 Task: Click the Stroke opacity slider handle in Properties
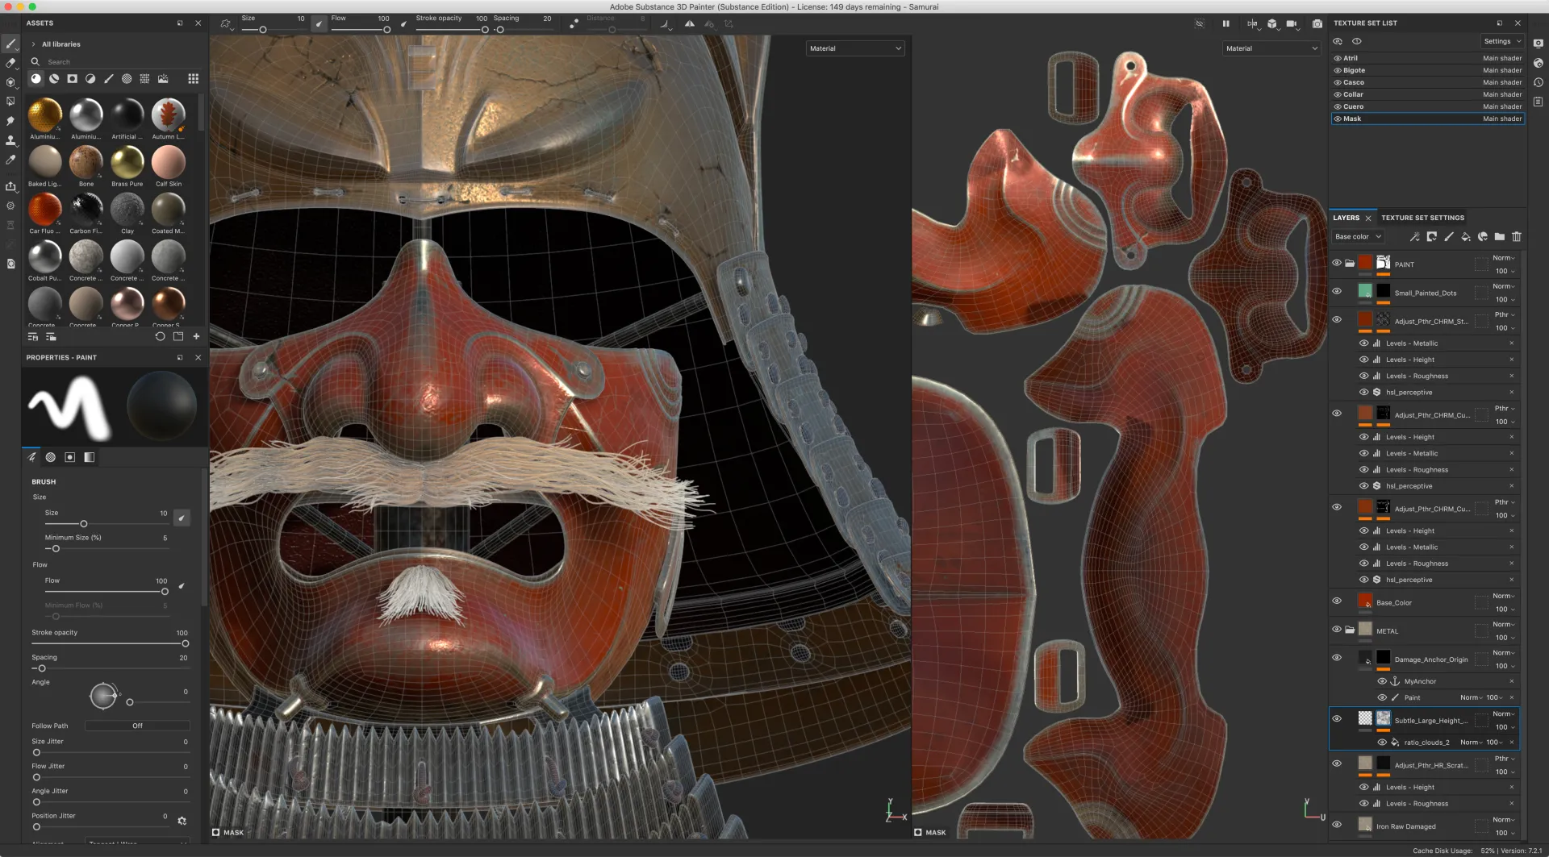pyautogui.click(x=186, y=644)
